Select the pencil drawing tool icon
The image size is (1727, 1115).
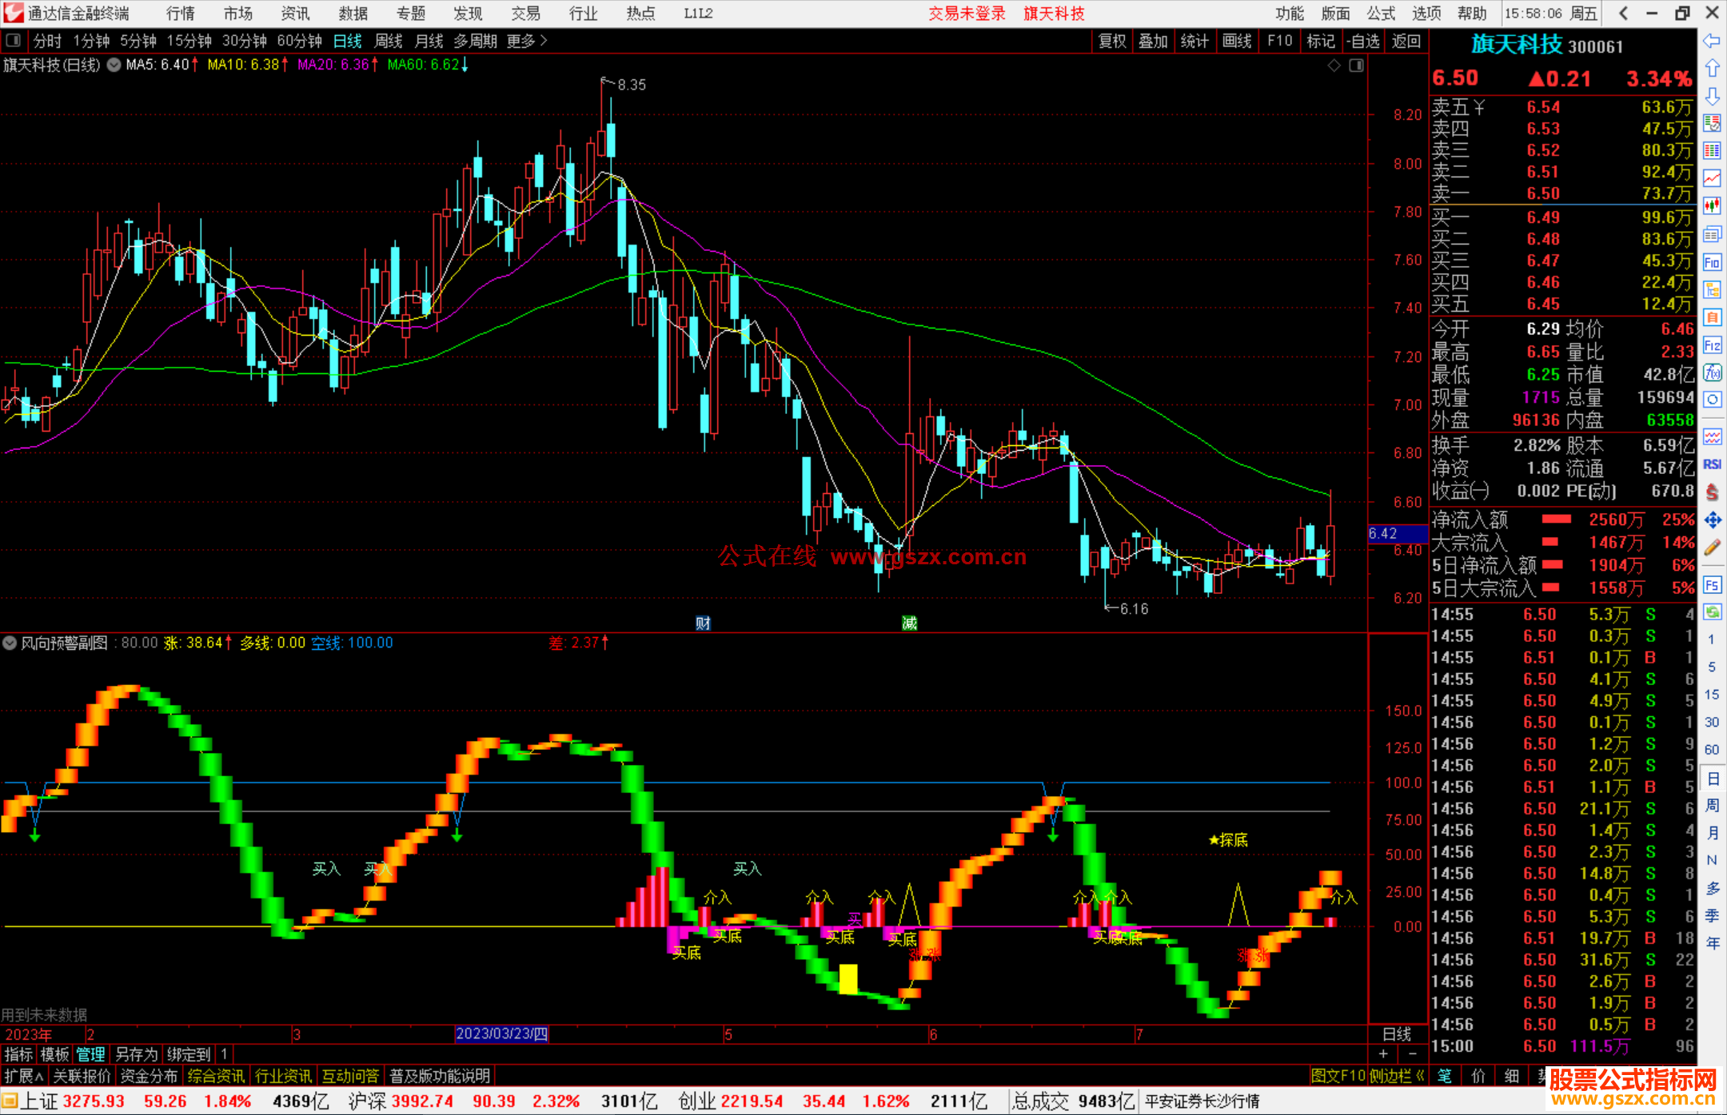tap(1712, 548)
